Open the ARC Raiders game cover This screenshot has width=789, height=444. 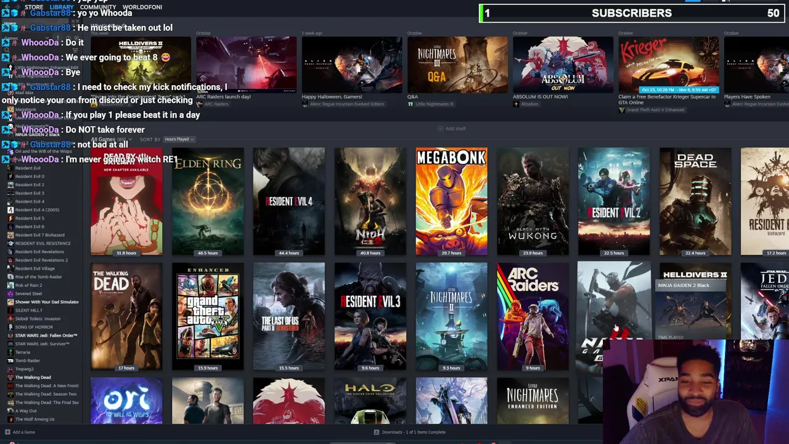click(533, 317)
